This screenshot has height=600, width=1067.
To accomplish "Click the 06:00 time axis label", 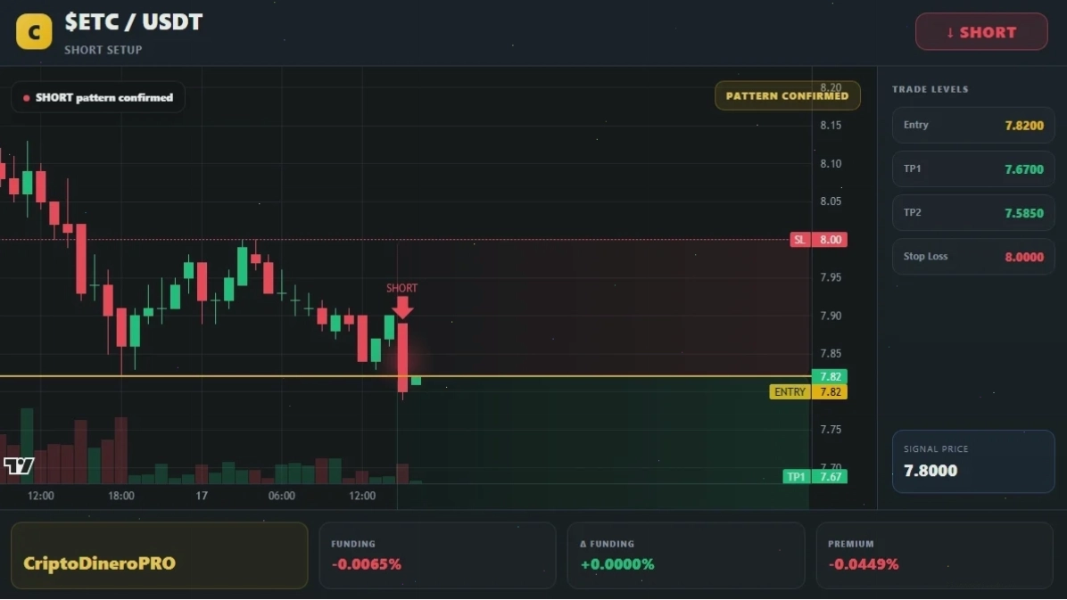I will [x=282, y=496].
